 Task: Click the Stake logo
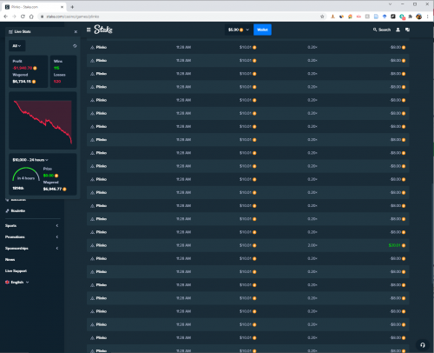click(x=103, y=30)
